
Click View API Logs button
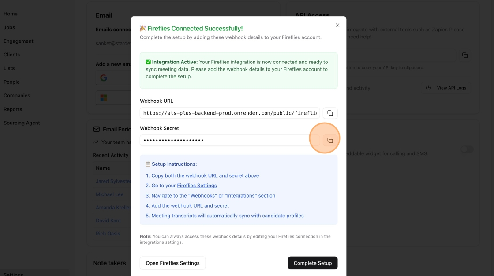click(x=446, y=88)
